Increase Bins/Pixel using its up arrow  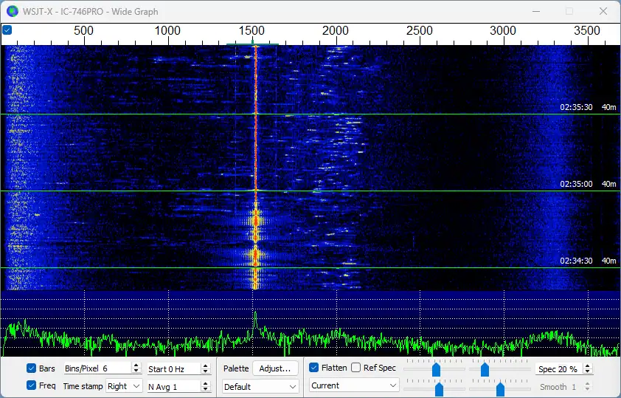point(135,366)
